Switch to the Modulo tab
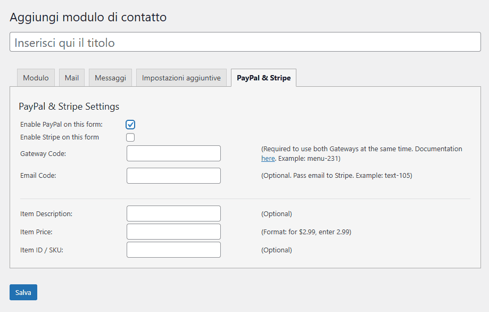Screen dimensions: 489x312 coord(36,78)
